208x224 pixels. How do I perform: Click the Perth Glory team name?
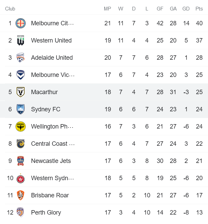click(46, 213)
